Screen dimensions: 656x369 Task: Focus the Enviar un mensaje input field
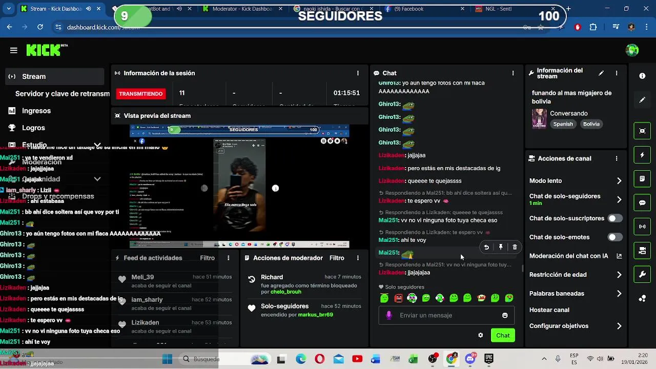(446, 315)
